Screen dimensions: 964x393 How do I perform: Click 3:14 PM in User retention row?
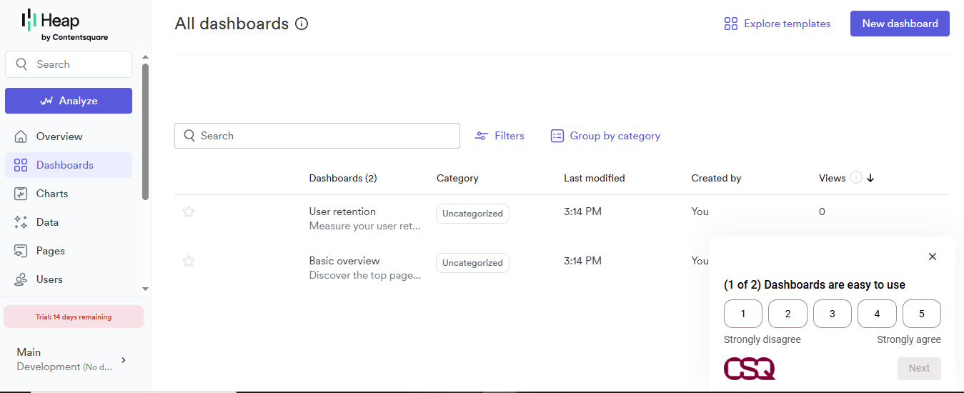point(582,212)
